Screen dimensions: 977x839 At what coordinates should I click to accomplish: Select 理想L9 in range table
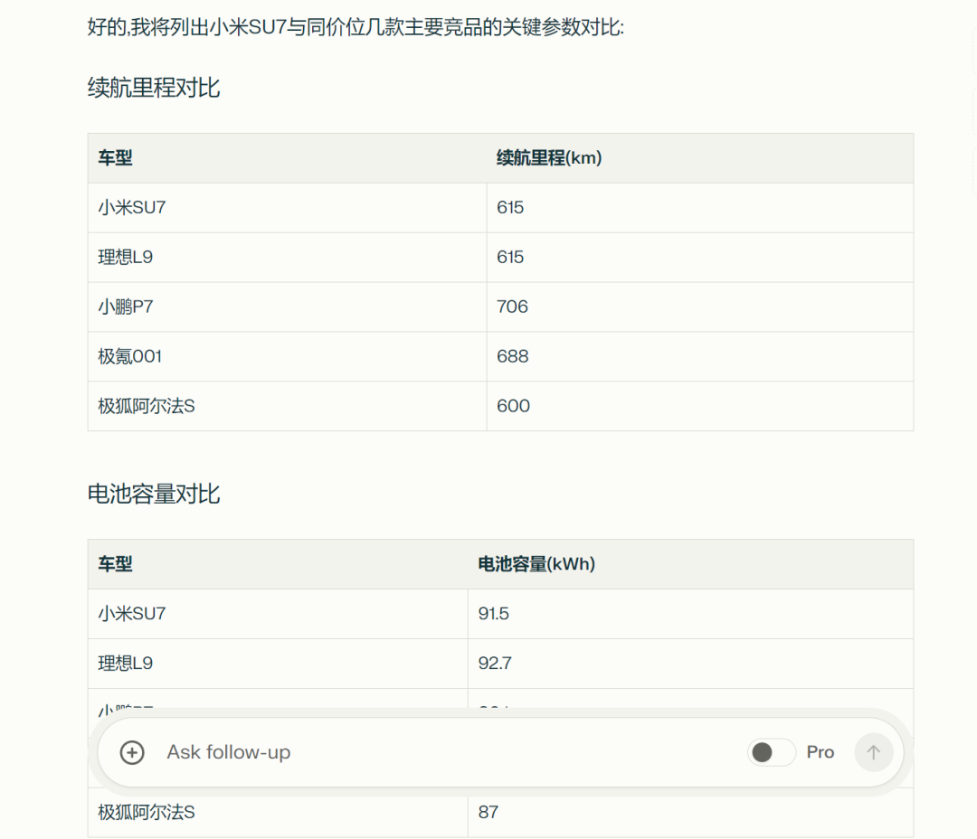coord(125,258)
